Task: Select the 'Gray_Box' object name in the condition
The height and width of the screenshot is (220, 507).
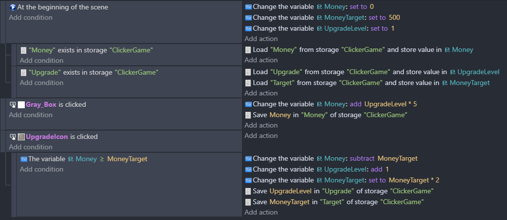Action: coord(41,104)
